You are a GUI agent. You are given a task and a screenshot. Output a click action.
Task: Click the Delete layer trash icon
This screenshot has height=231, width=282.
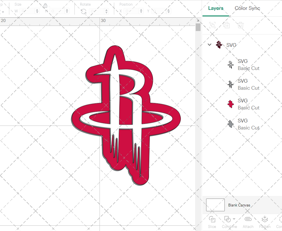coord(241,25)
